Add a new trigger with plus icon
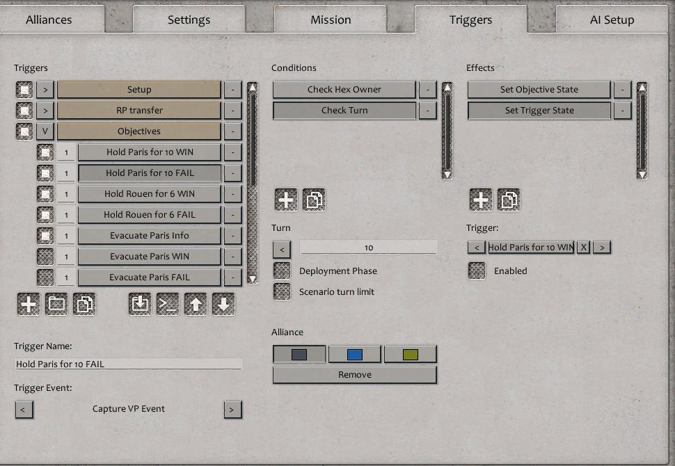The width and height of the screenshot is (675, 466). pyautogui.click(x=29, y=304)
